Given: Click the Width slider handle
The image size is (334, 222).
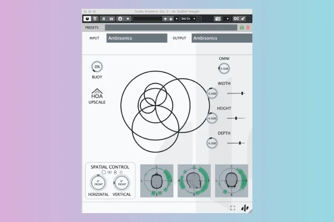Looking at the screenshot, I should [x=242, y=94].
